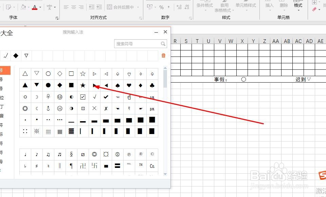The image size is (326, 197).
Task: Insert the bold check mark symbol
Action: click(x=106, y=97)
